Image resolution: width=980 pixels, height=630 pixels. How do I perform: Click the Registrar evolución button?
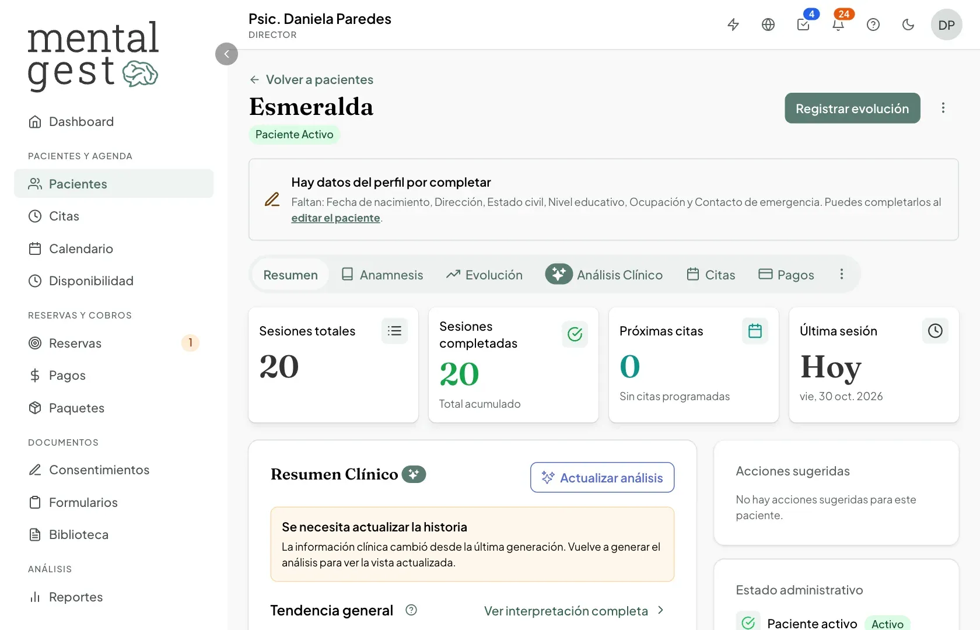pos(852,108)
